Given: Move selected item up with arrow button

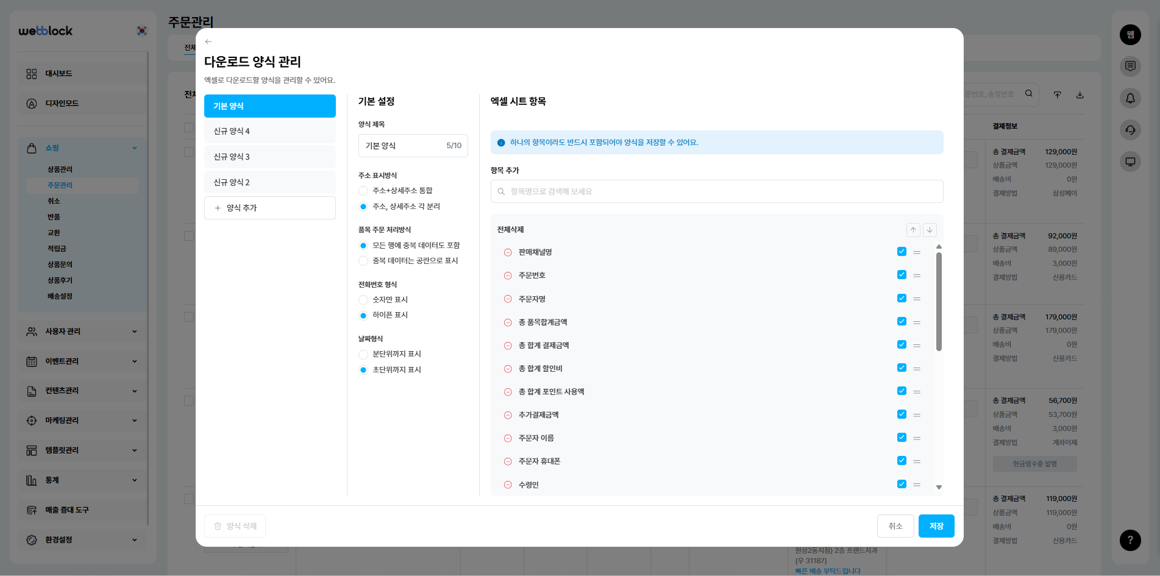Looking at the screenshot, I should pos(913,230).
